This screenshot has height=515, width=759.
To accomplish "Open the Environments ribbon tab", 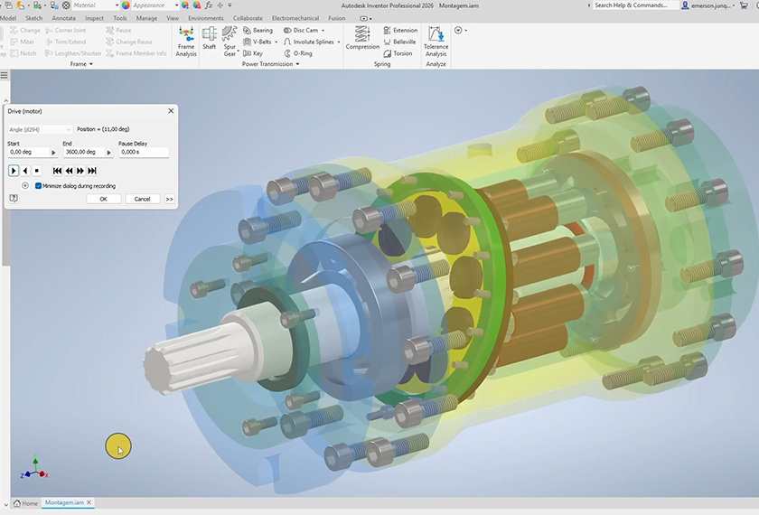I will (205, 18).
